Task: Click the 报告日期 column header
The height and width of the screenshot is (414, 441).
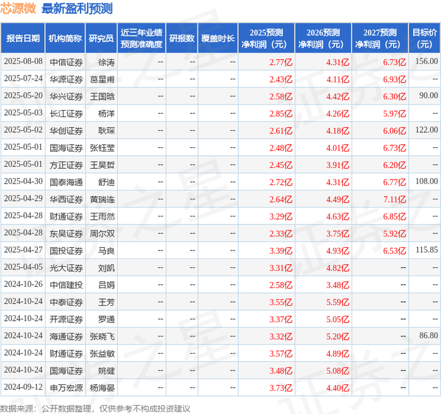Action: pyautogui.click(x=23, y=38)
